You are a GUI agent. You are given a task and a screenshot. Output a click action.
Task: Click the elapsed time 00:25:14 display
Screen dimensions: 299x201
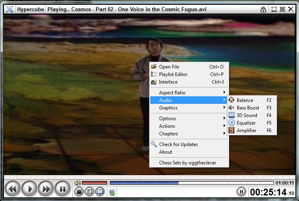click(x=272, y=192)
